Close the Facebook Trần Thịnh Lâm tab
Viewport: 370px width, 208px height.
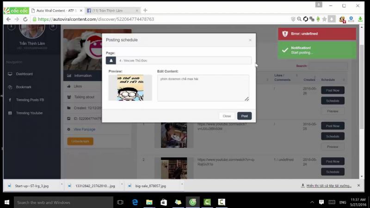[136, 11]
